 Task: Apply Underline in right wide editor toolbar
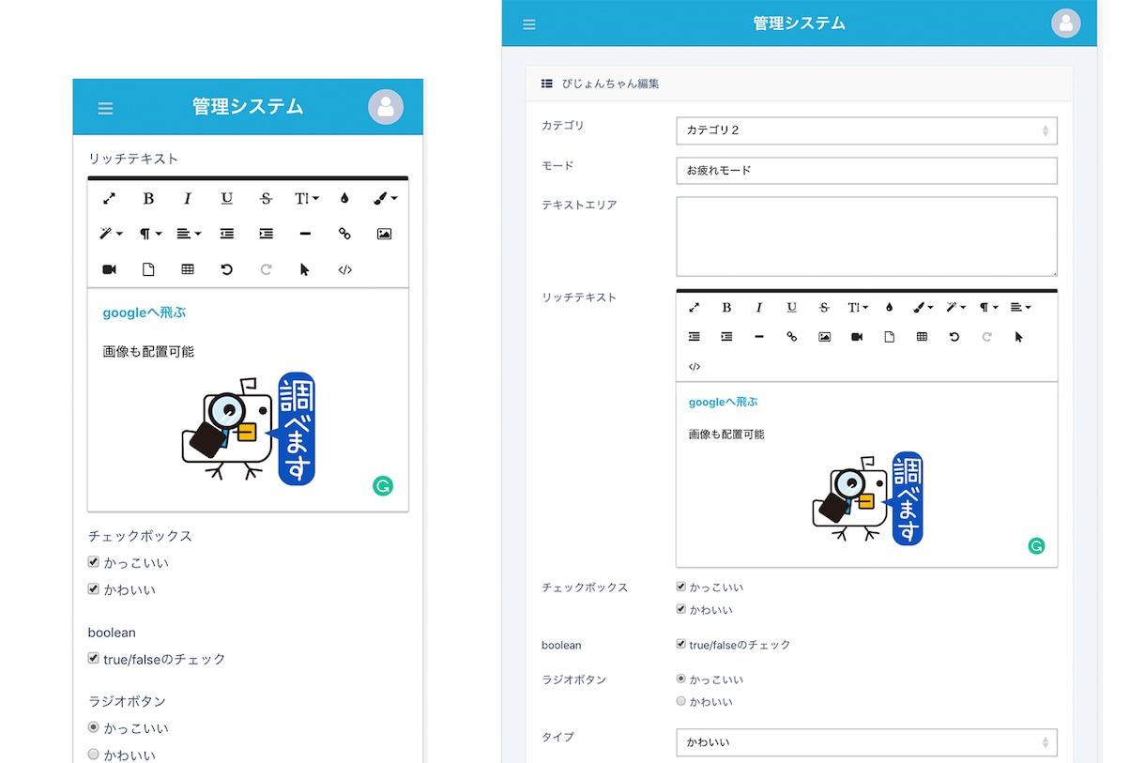pyautogui.click(x=791, y=307)
